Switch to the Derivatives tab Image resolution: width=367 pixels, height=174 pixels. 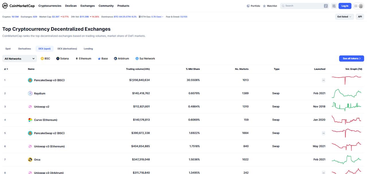(25, 49)
